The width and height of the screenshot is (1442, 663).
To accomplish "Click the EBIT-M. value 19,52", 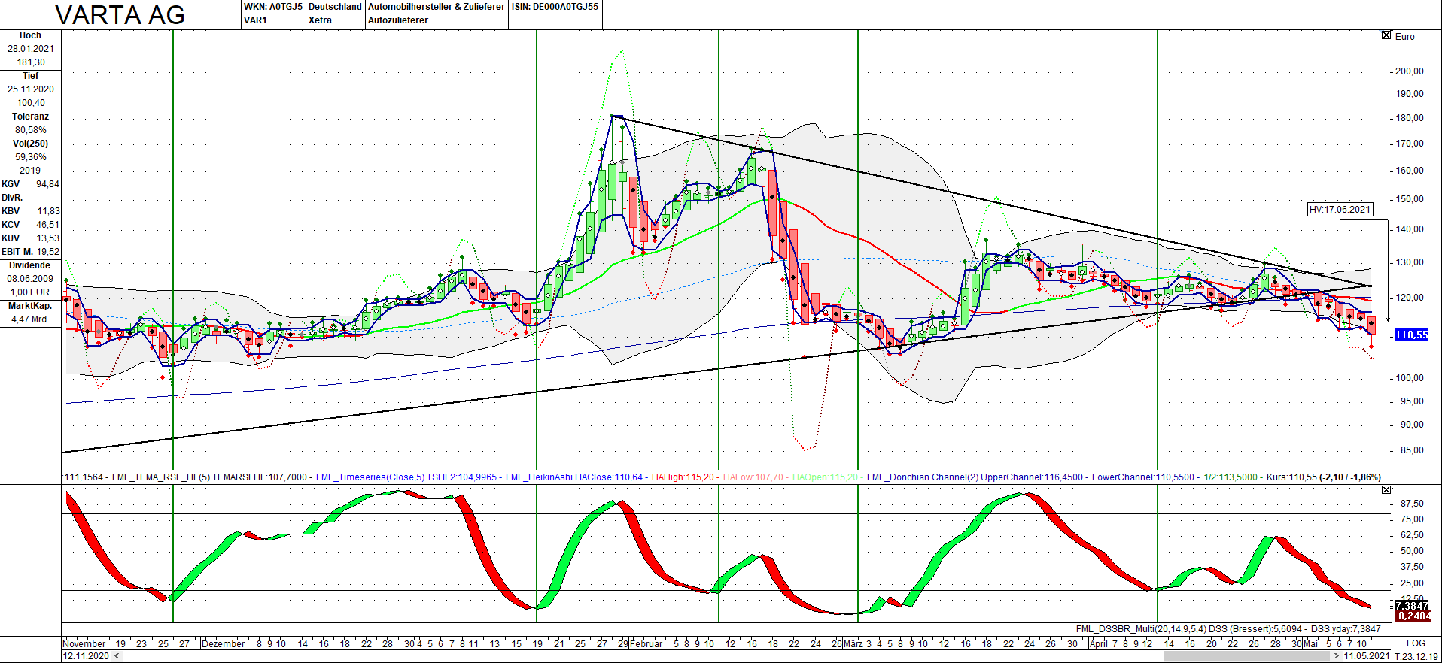I will click(x=48, y=252).
